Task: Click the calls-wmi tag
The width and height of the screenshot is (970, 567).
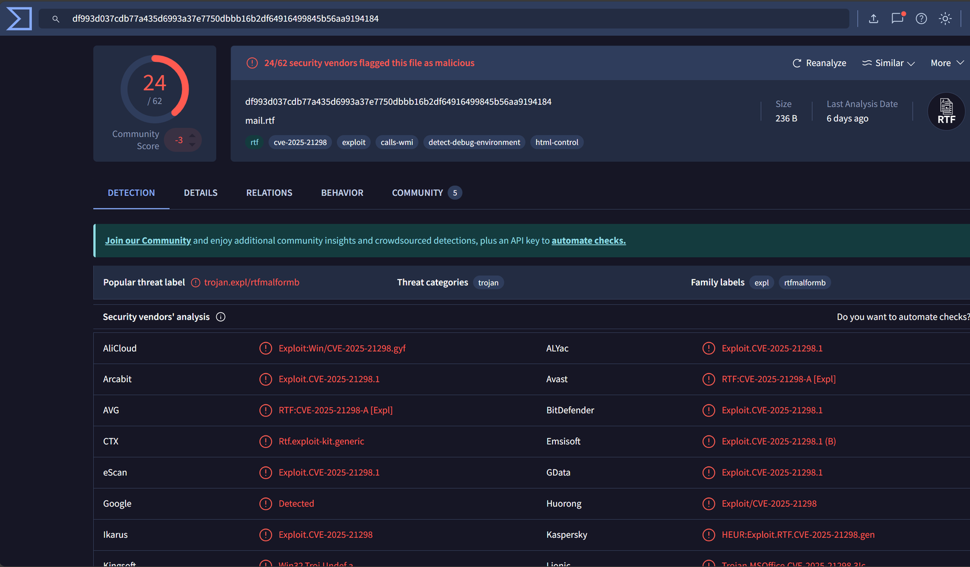Action: [x=397, y=143]
